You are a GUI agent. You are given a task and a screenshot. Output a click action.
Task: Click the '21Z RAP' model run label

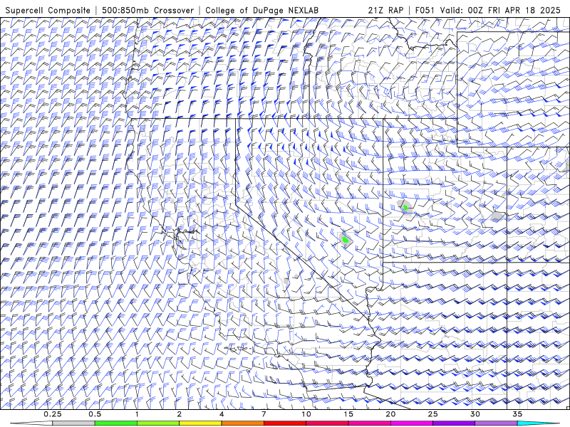[385, 10]
